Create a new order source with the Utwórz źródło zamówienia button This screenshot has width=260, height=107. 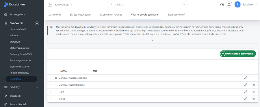pos(238,54)
